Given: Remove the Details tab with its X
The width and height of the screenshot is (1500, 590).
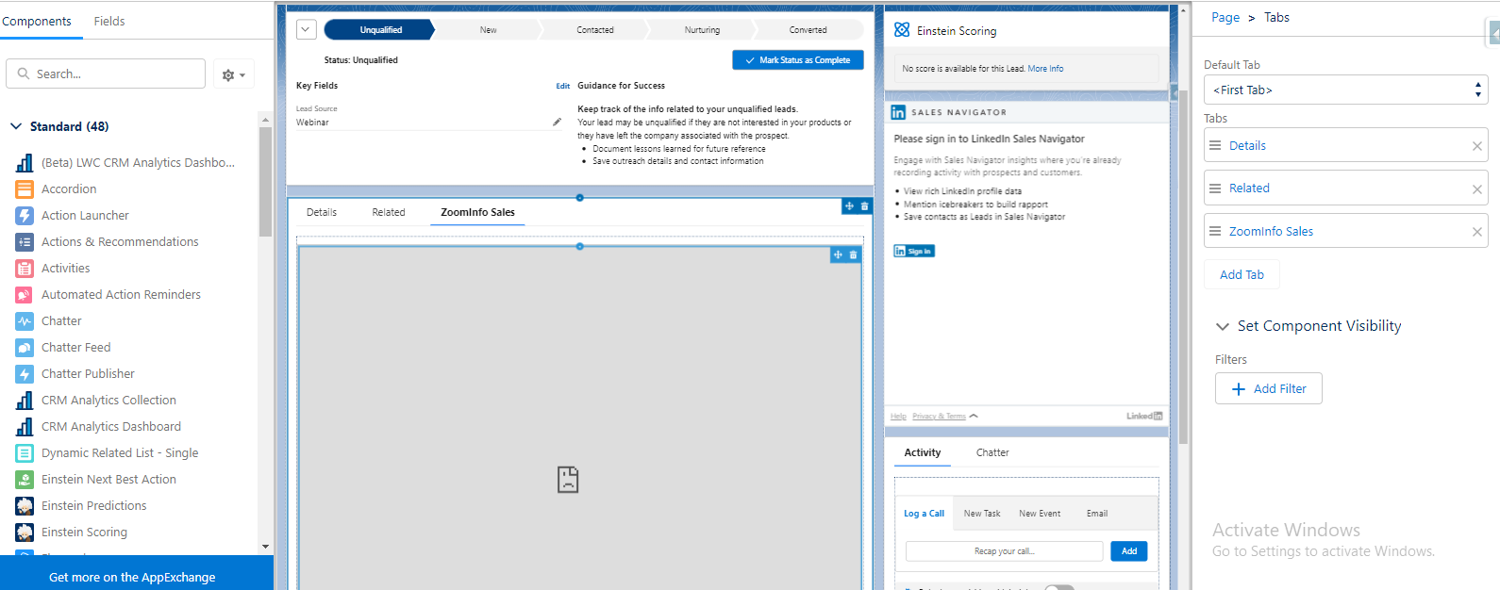Looking at the screenshot, I should pyautogui.click(x=1477, y=146).
